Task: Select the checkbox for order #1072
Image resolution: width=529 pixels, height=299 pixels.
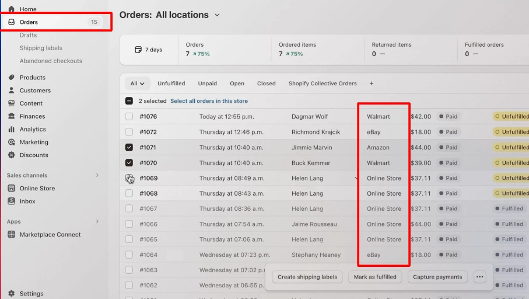Action: [129, 132]
